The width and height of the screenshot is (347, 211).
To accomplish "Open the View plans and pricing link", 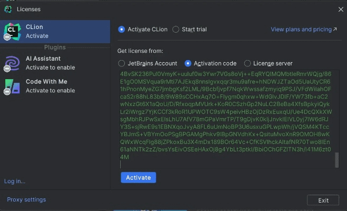I will (303, 30).
